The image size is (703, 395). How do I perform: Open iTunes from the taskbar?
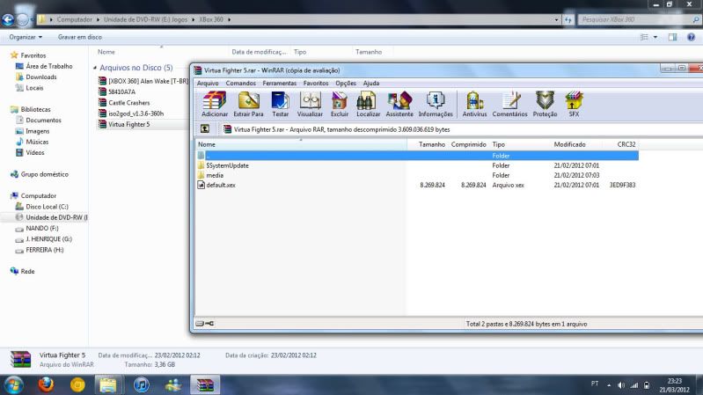pos(142,384)
